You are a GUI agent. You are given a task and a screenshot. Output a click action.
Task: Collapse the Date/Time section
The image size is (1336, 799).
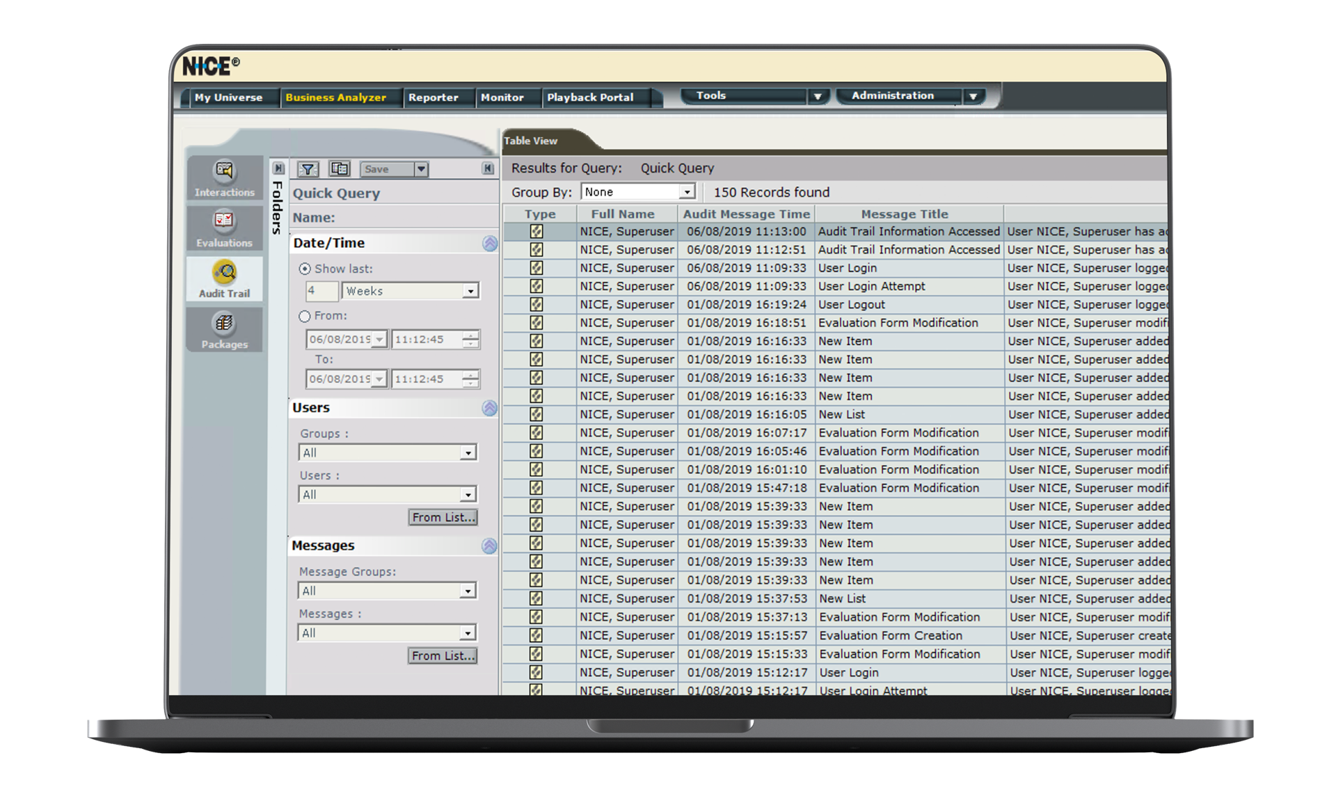tap(490, 243)
